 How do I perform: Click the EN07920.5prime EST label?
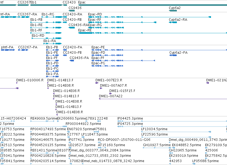click(x=81, y=129)
